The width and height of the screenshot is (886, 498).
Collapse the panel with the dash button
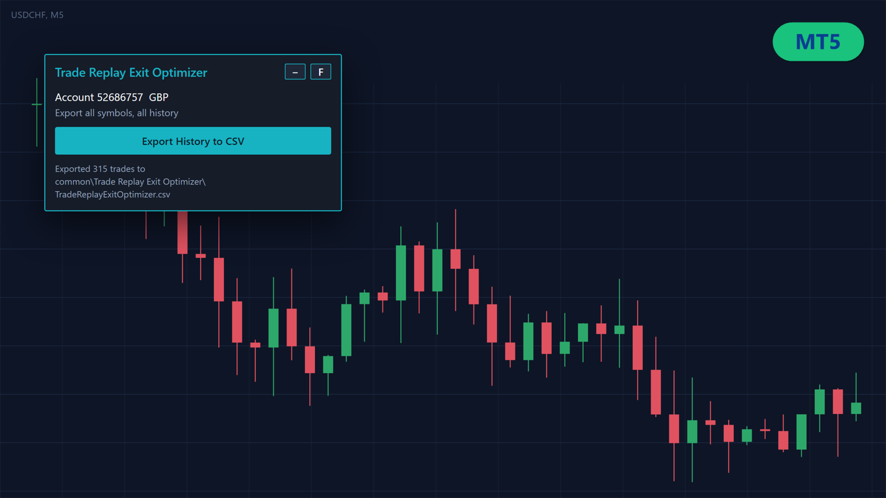pos(295,72)
